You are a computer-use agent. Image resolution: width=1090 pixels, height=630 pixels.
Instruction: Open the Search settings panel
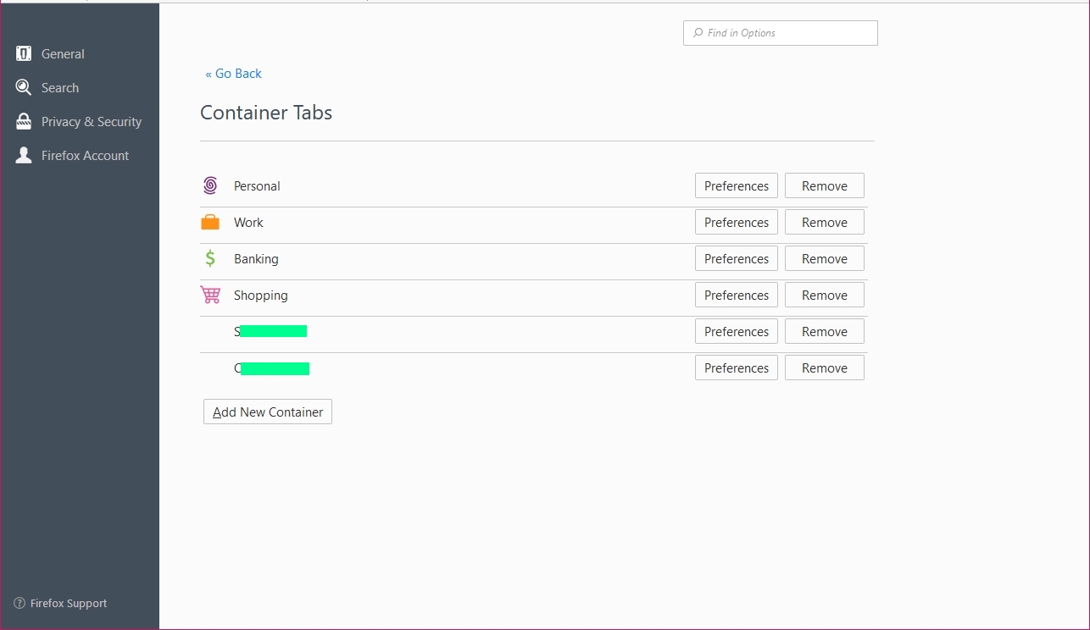click(60, 87)
